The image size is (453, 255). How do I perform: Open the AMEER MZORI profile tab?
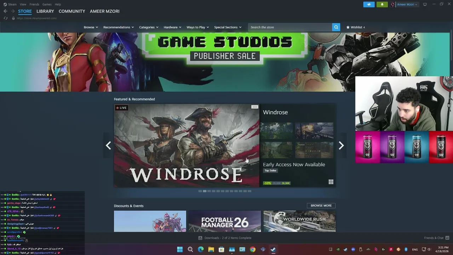[x=105, y=11]
